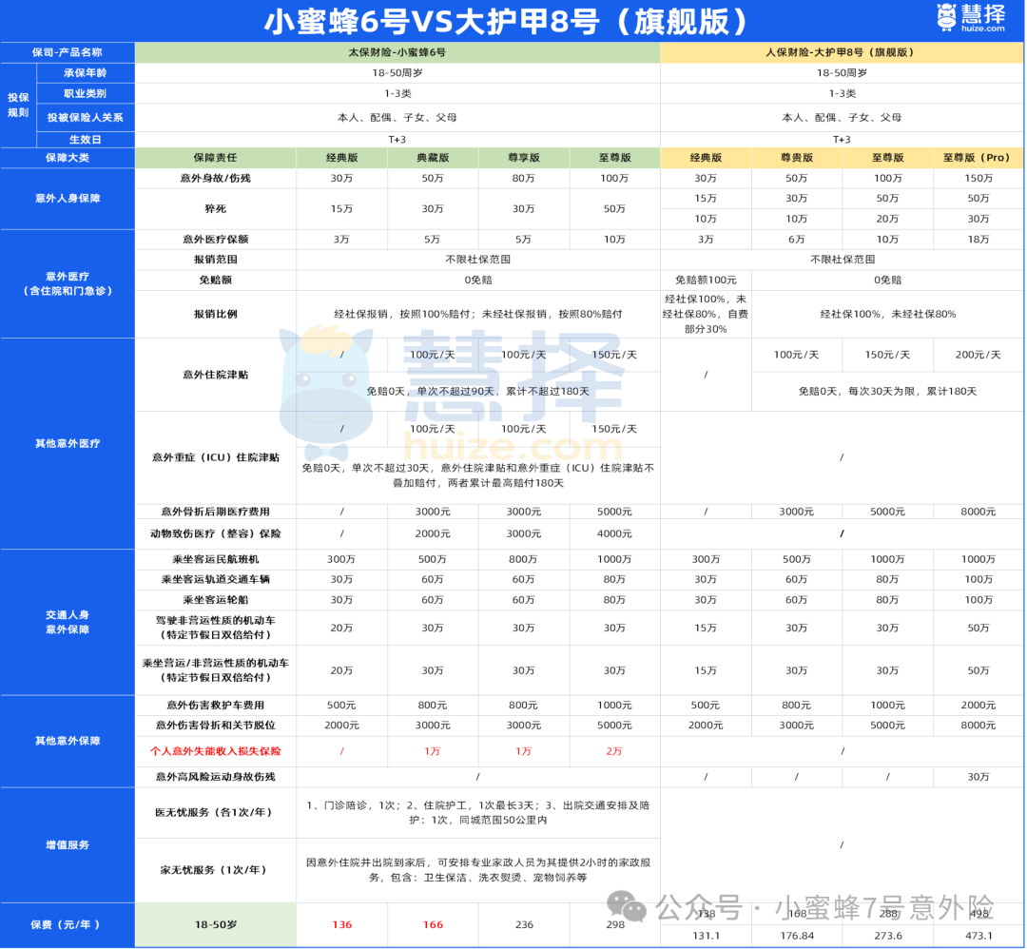1027x949 pixels.
Task: Click the 驾驶非营运性质的机动车 row label
Action: click(x=216, y=628)
